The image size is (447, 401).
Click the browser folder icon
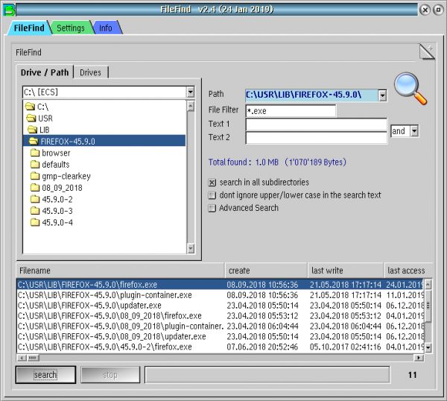coord(35,153)
